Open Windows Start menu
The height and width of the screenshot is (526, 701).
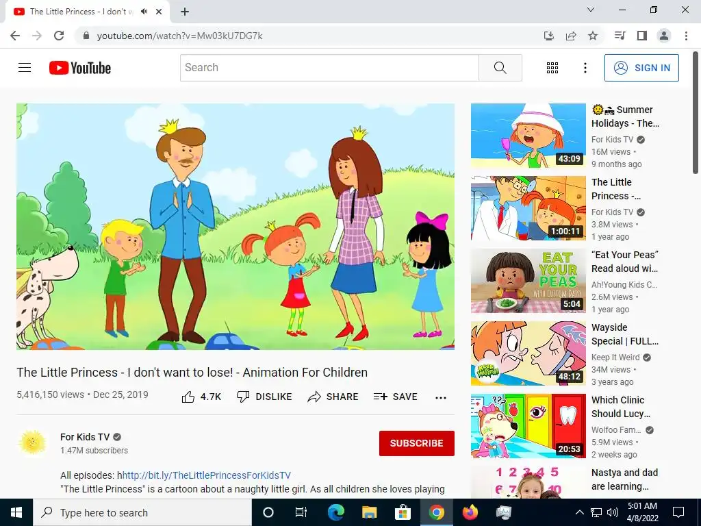16,512
